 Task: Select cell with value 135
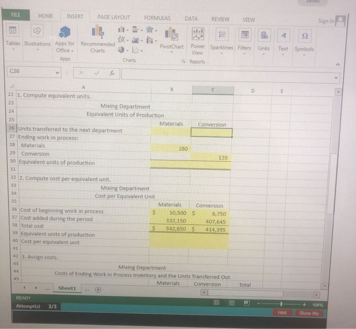[x=211, y=157]
